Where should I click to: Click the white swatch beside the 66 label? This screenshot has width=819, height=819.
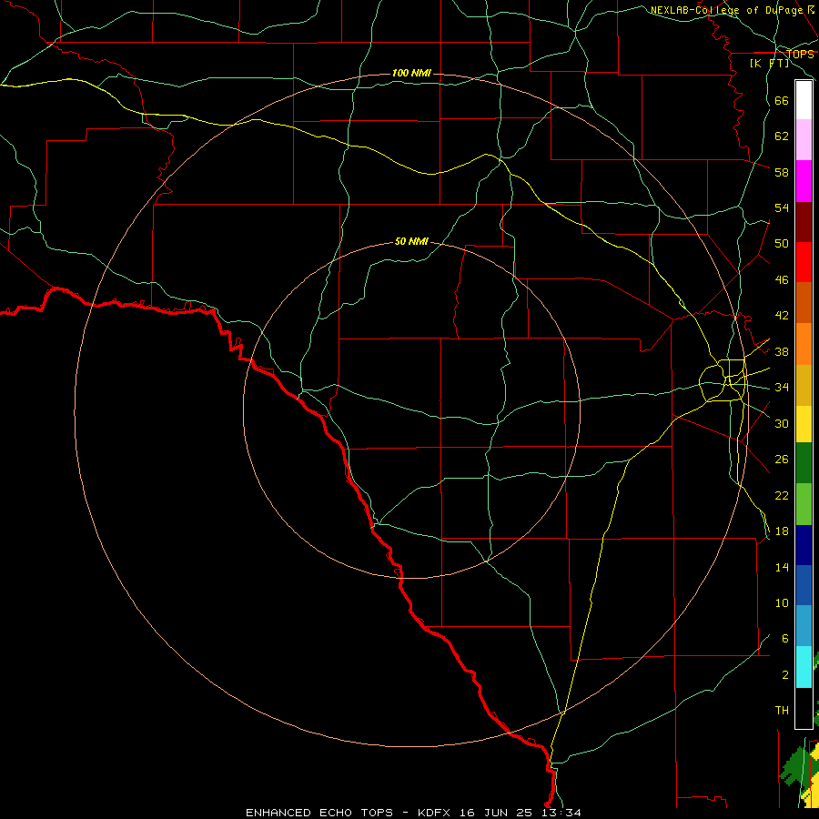[804, 100]
